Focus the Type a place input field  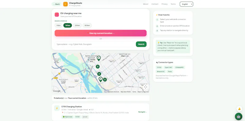[95, 44]
